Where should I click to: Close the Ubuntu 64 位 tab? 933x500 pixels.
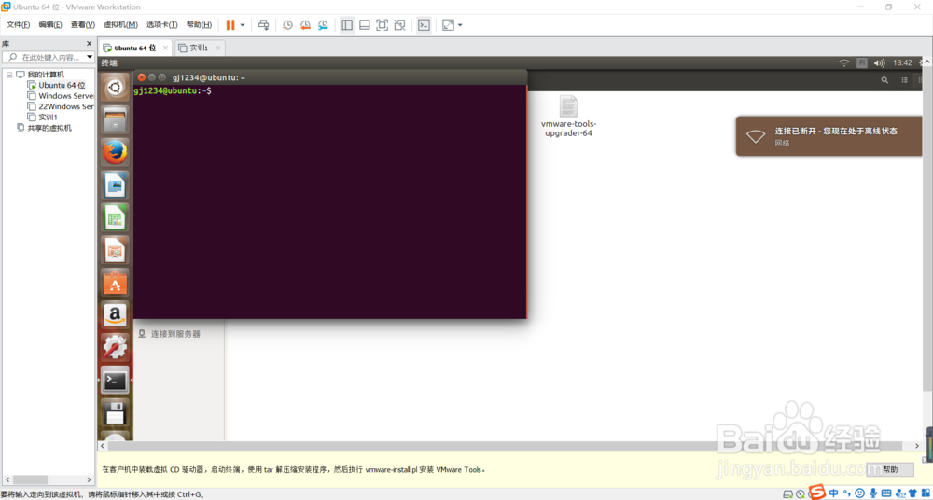coord(165,48)
